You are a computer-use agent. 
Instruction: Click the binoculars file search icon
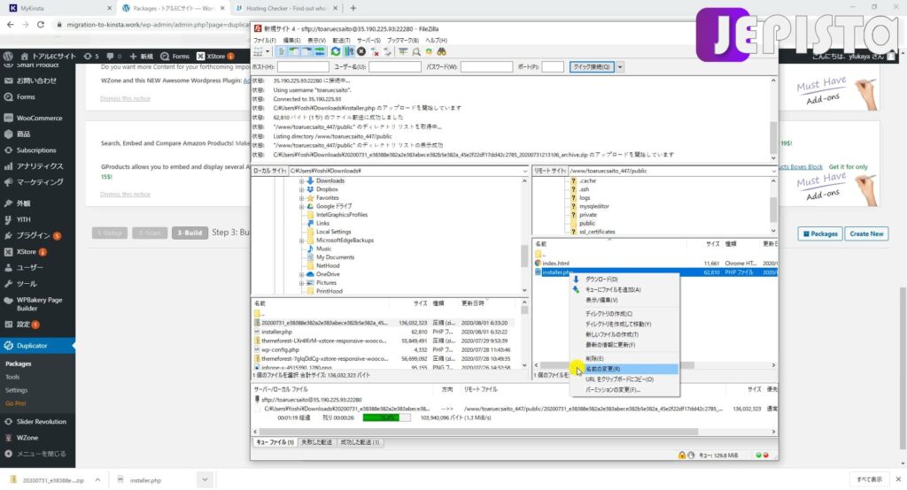click(x=441, y=52)
